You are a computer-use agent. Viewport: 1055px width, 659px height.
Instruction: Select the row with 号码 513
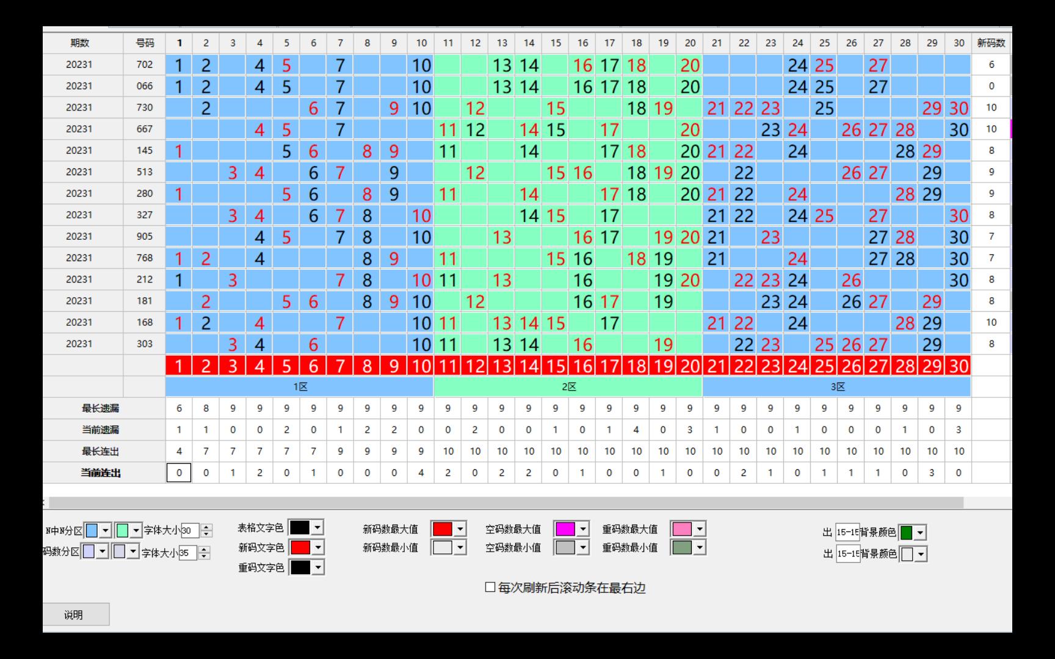tap(527, 172)
